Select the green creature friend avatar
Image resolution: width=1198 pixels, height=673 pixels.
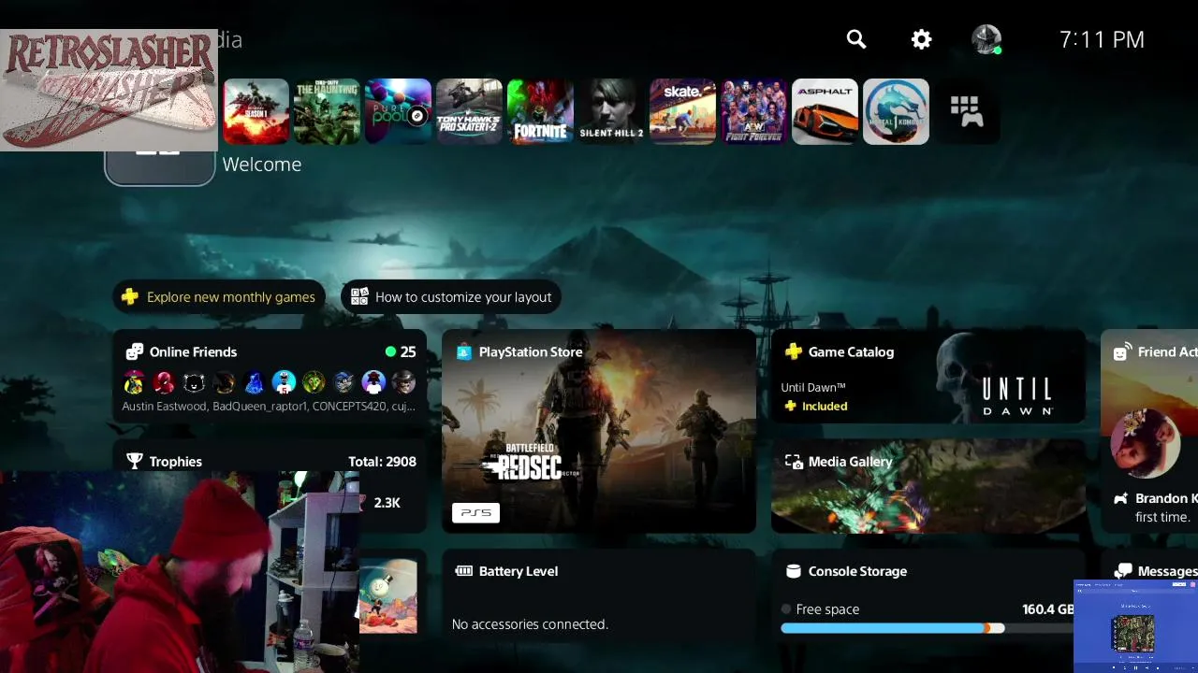pyautogui.click(x=314, y=381)
